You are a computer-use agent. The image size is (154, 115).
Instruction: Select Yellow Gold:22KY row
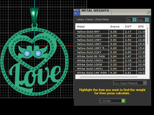(110, 52)
